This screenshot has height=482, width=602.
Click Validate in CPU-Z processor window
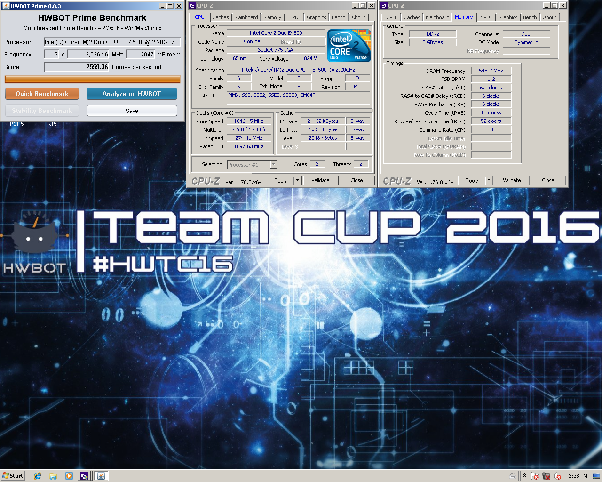[320, 180]
